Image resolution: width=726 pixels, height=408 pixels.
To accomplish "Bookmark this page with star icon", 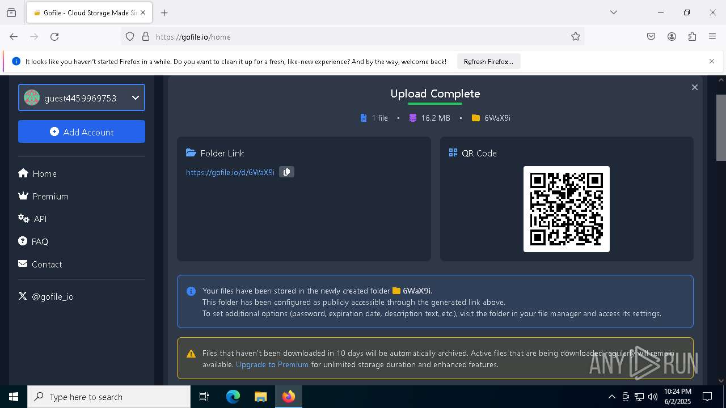I will coord(576,37).
